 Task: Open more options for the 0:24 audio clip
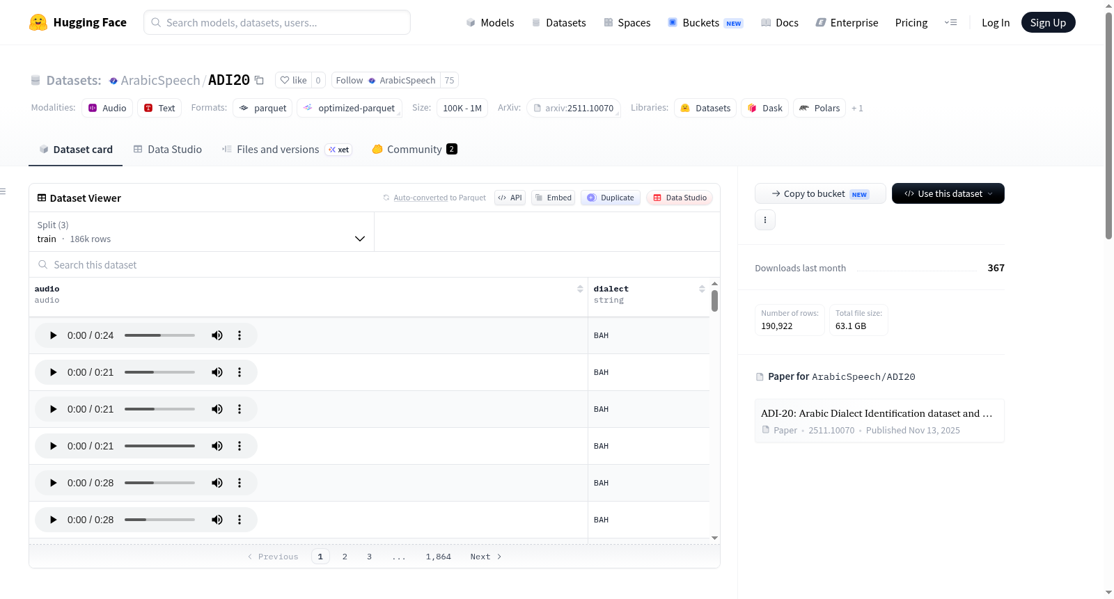(x=240, y=335)
